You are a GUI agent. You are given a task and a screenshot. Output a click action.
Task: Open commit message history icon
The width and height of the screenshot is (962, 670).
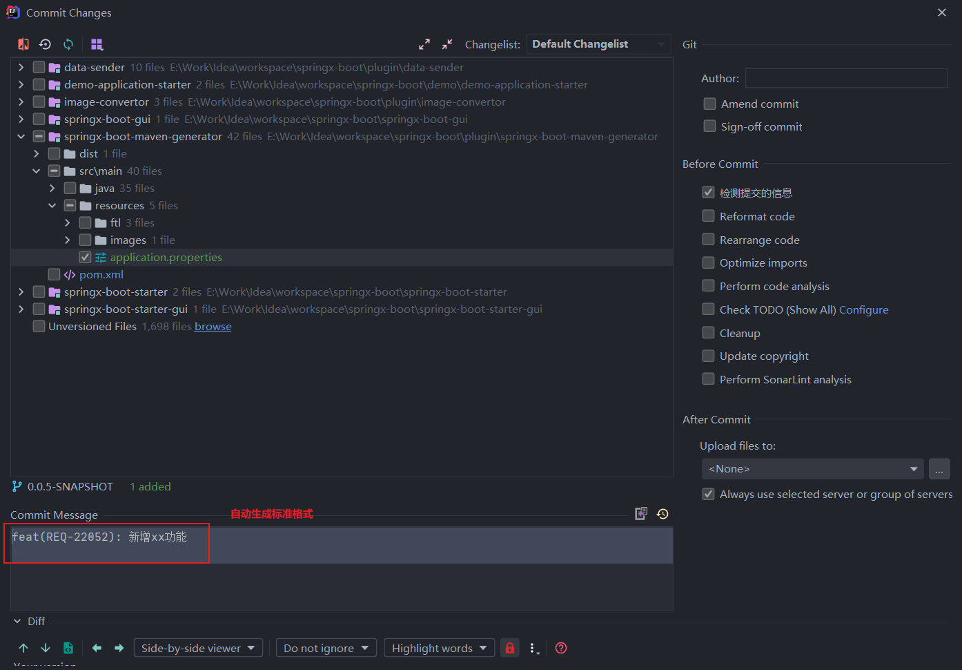pos(662,514)
